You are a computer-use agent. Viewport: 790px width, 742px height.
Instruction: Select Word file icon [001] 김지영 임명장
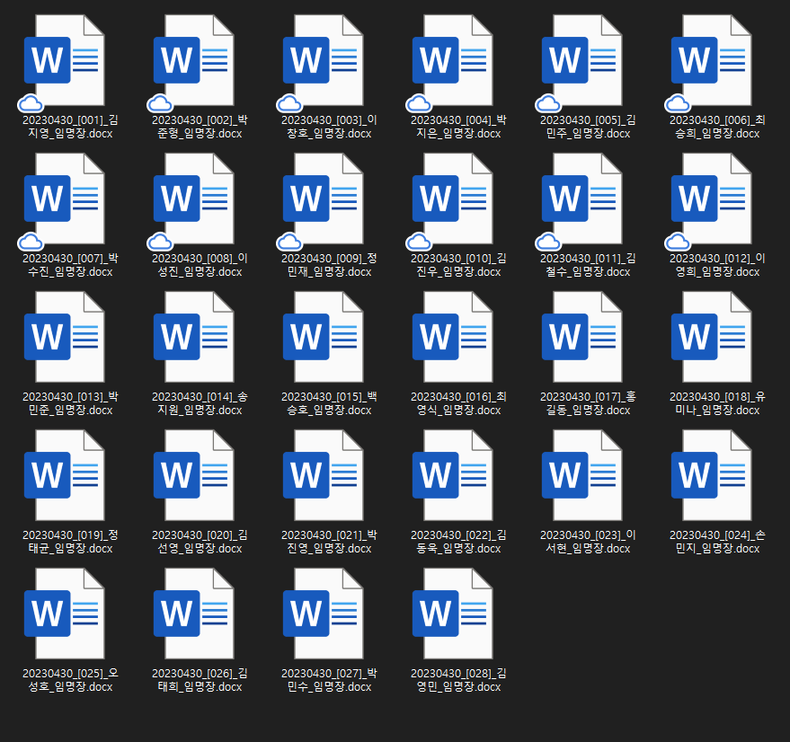pos(65,60)
